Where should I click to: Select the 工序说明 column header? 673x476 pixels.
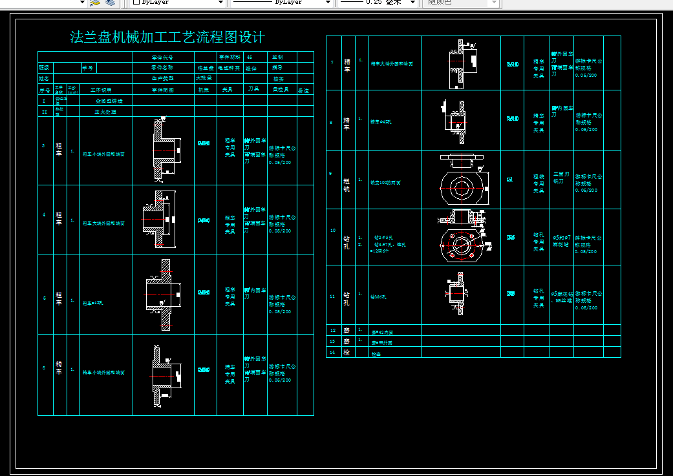tap(101, 90)
